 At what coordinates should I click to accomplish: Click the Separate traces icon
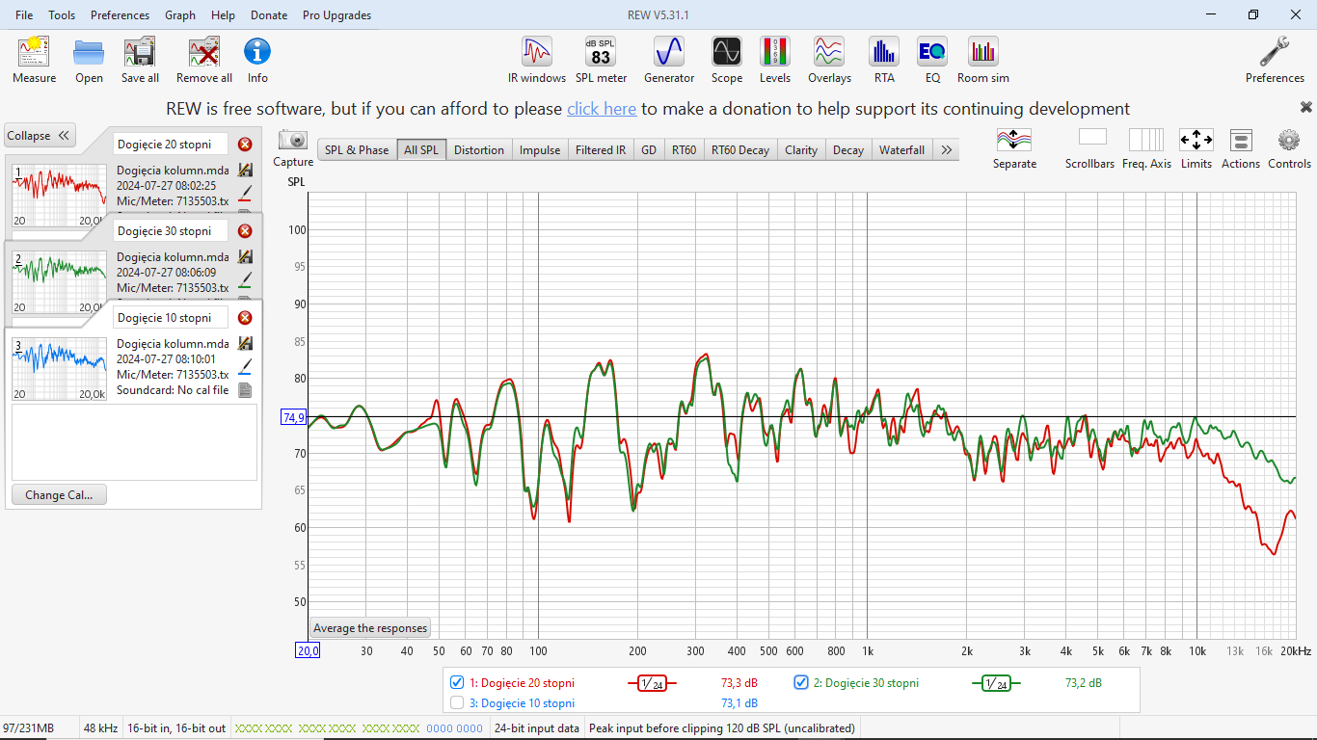coord(1014,141)
